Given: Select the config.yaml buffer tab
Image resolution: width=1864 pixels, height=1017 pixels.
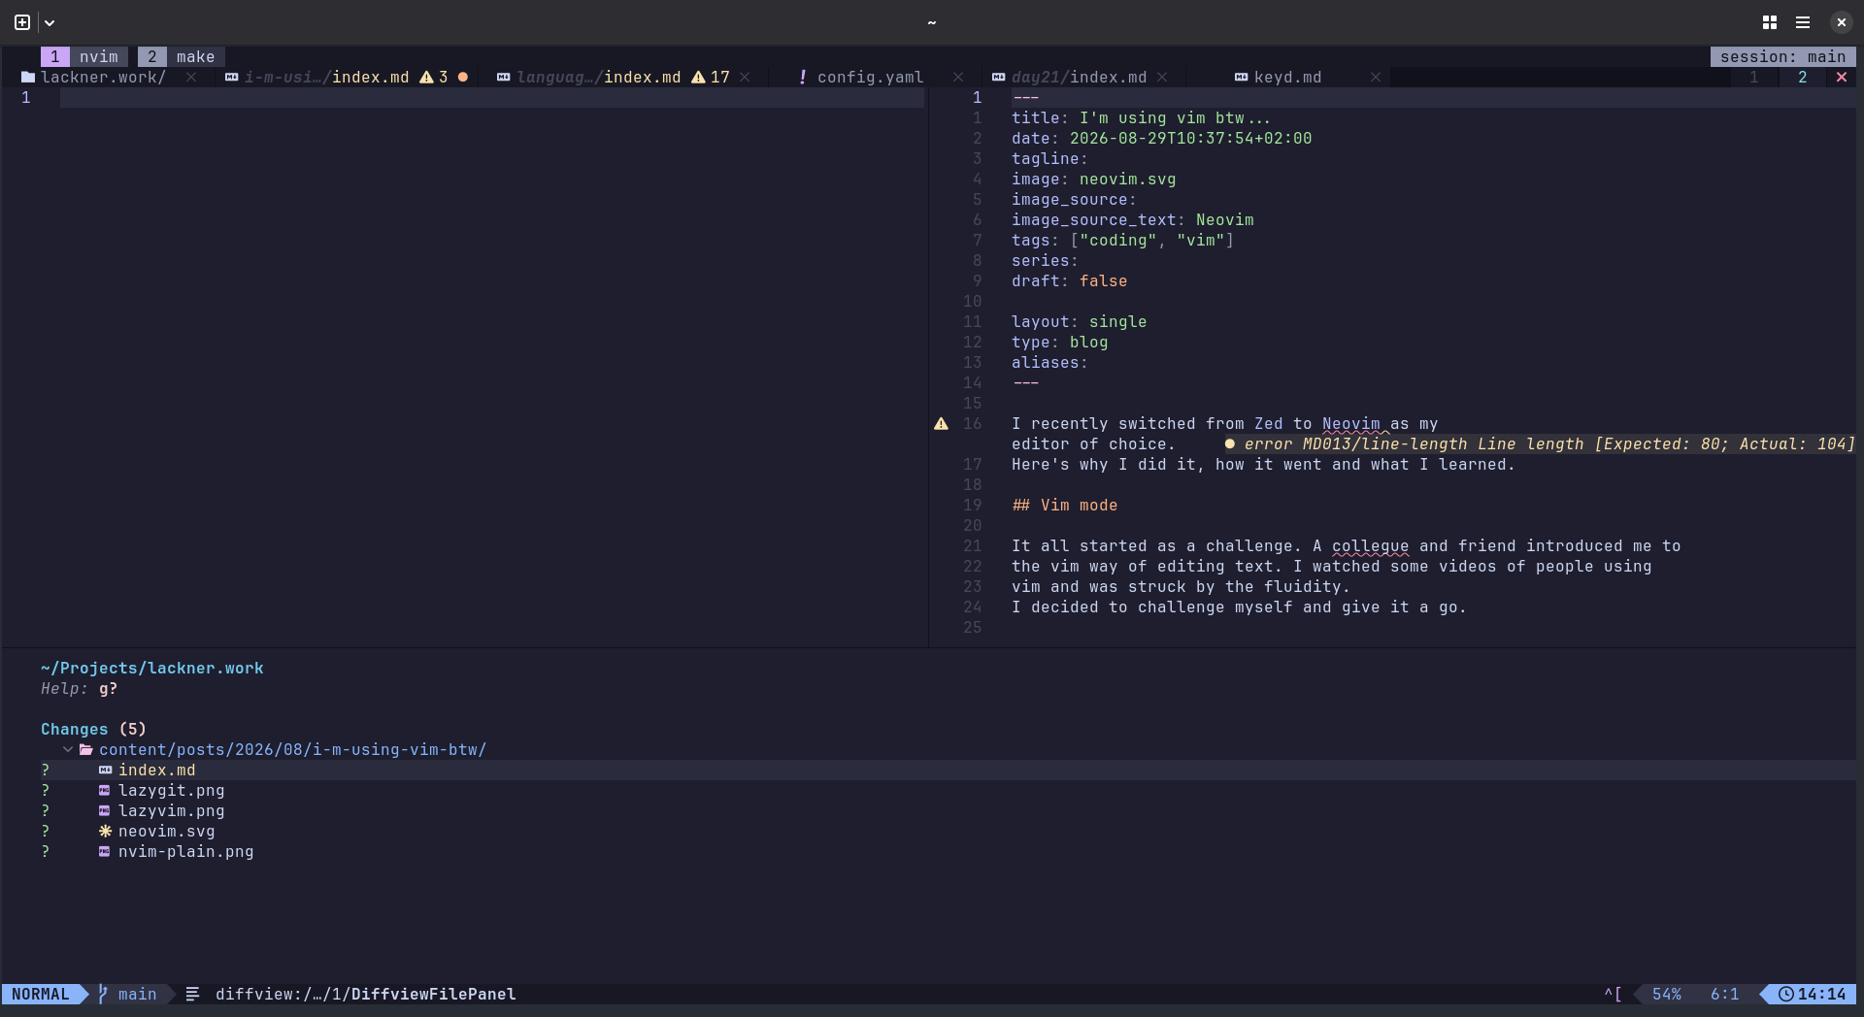Looking at the screenshot, I should [x=871, y=77].
